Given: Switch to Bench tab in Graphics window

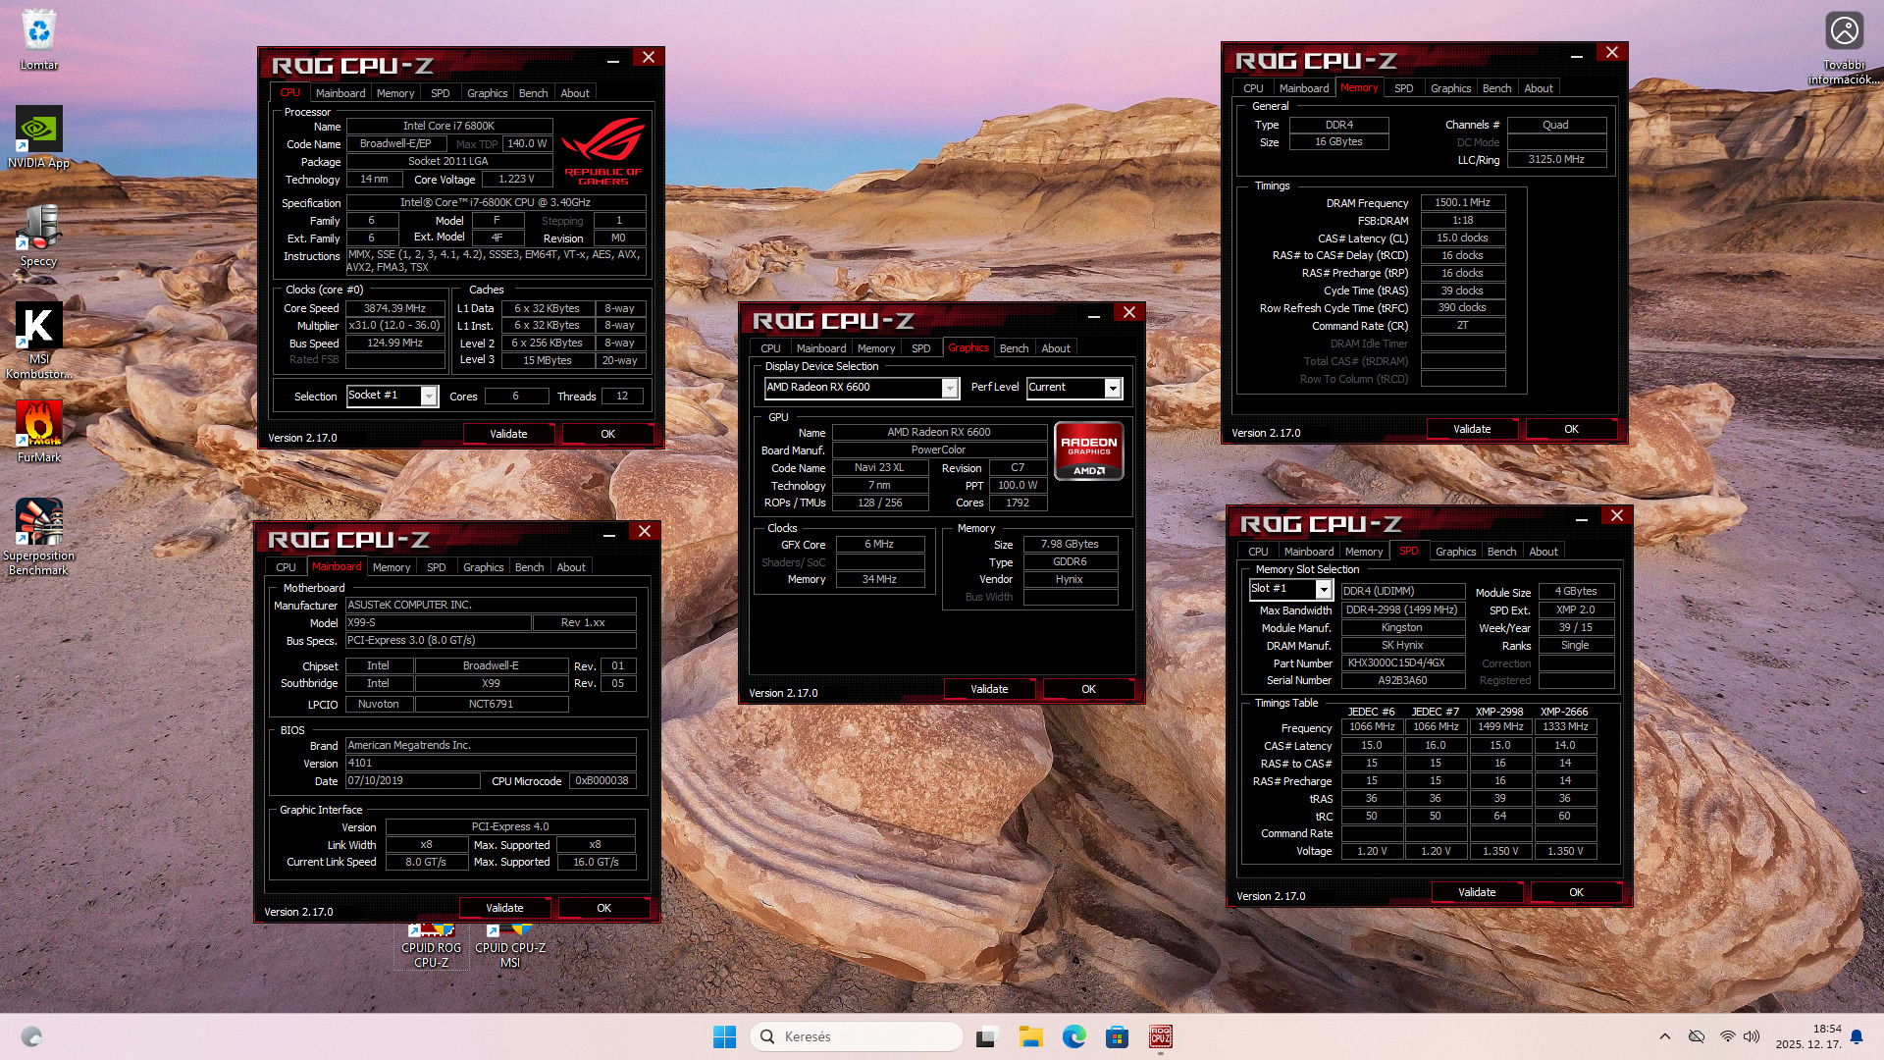Looking at the screenshot, I should pos(1014,348).
